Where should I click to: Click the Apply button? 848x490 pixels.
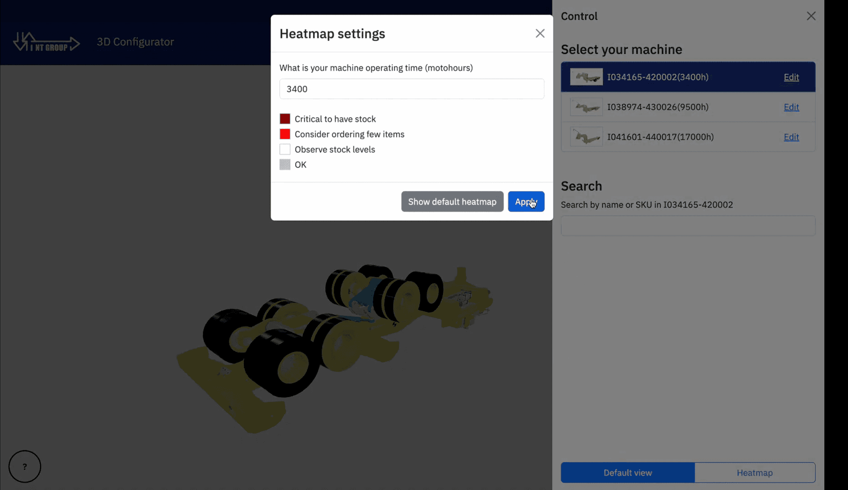[526, 202]
